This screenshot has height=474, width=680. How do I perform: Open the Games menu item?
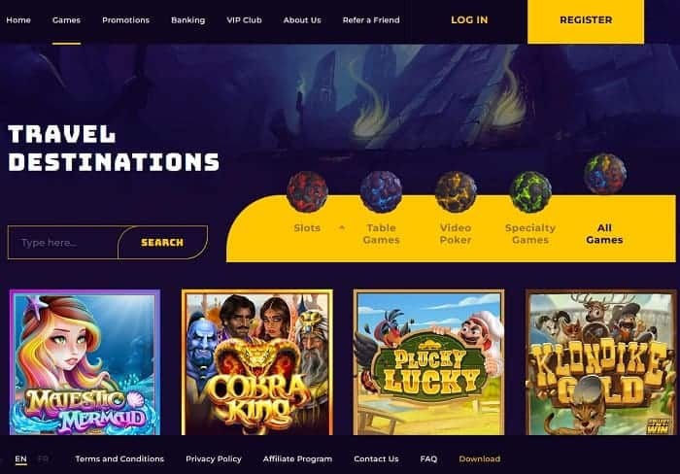click(x=66, y=20)
